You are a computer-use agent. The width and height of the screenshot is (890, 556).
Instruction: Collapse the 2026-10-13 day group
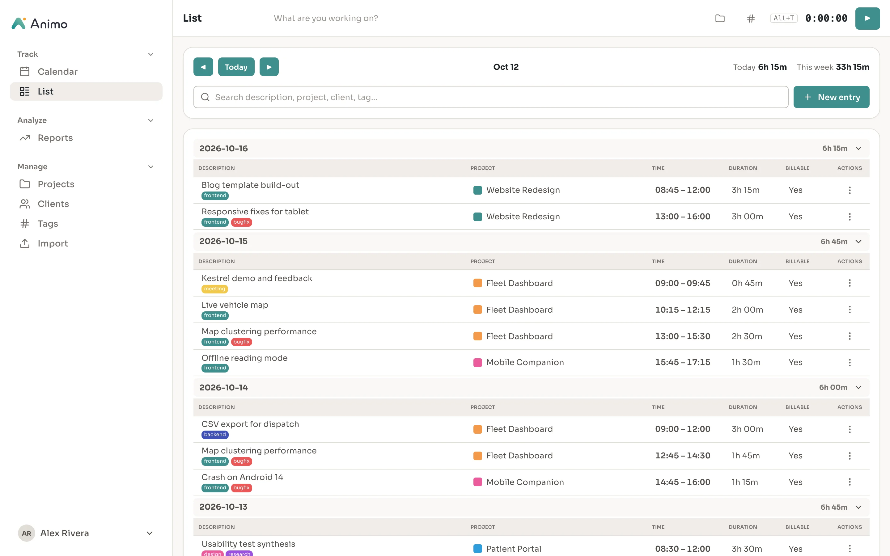(858, 507)
